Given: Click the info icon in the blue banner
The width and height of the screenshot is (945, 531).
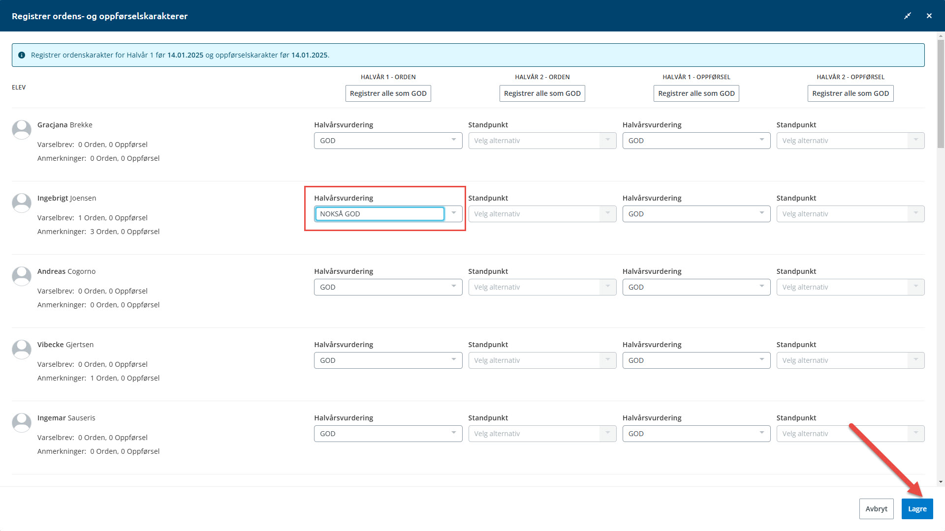Looking at the screenshot, I should click(x=22, y=55).
